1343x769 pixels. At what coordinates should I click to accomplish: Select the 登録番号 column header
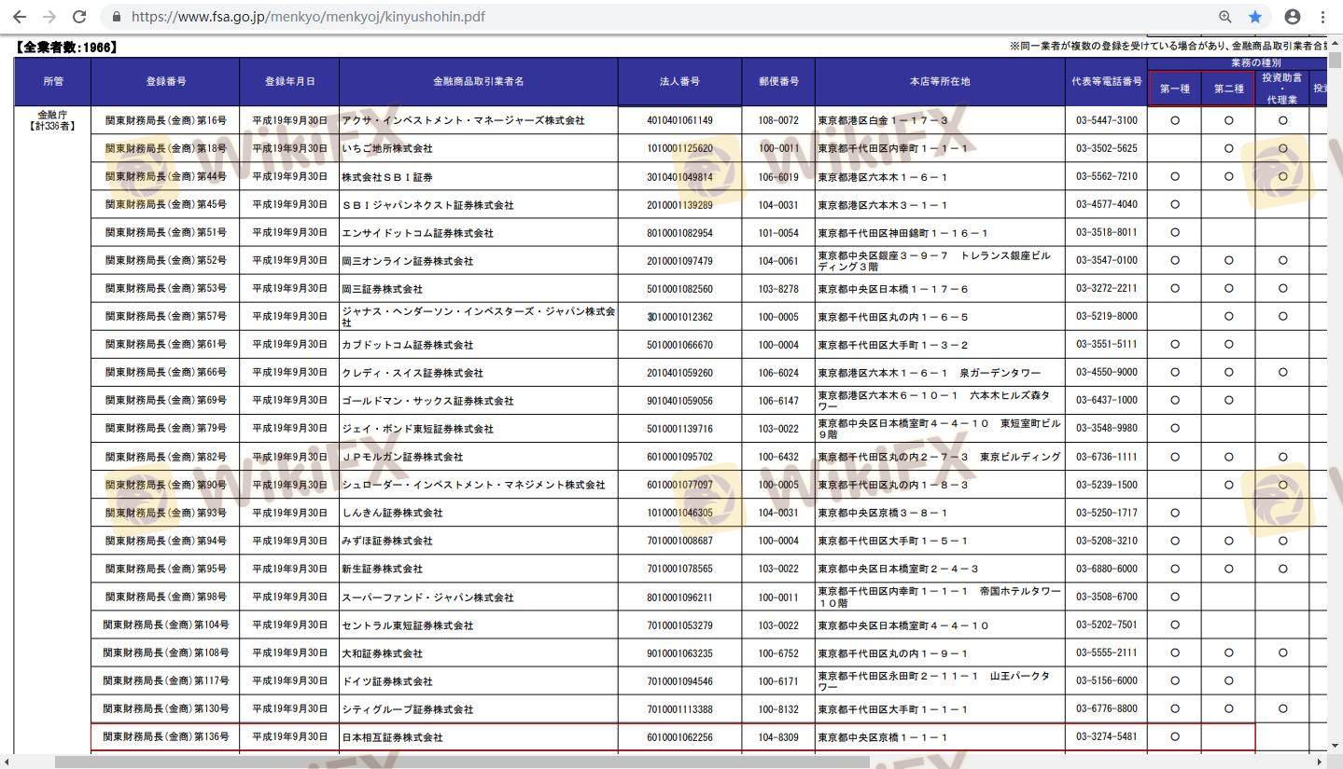click(x=165, y=82)
